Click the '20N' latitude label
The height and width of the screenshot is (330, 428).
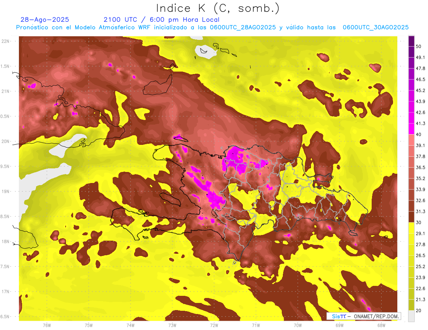6,141
